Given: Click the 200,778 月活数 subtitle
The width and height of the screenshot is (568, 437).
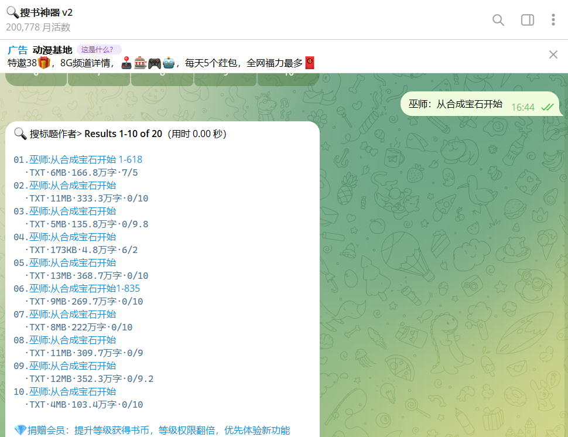Looking at the screenshot, I should click(38, 27).
